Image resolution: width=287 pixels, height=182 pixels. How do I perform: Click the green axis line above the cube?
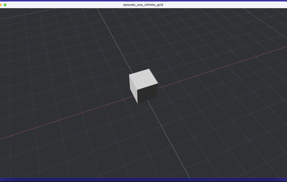114,40
